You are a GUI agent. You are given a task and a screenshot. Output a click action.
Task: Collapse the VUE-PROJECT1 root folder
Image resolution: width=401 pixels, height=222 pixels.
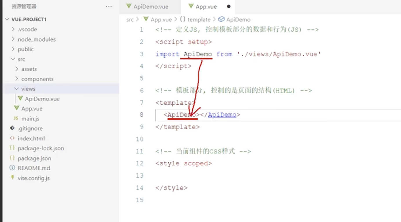point(7,19)
